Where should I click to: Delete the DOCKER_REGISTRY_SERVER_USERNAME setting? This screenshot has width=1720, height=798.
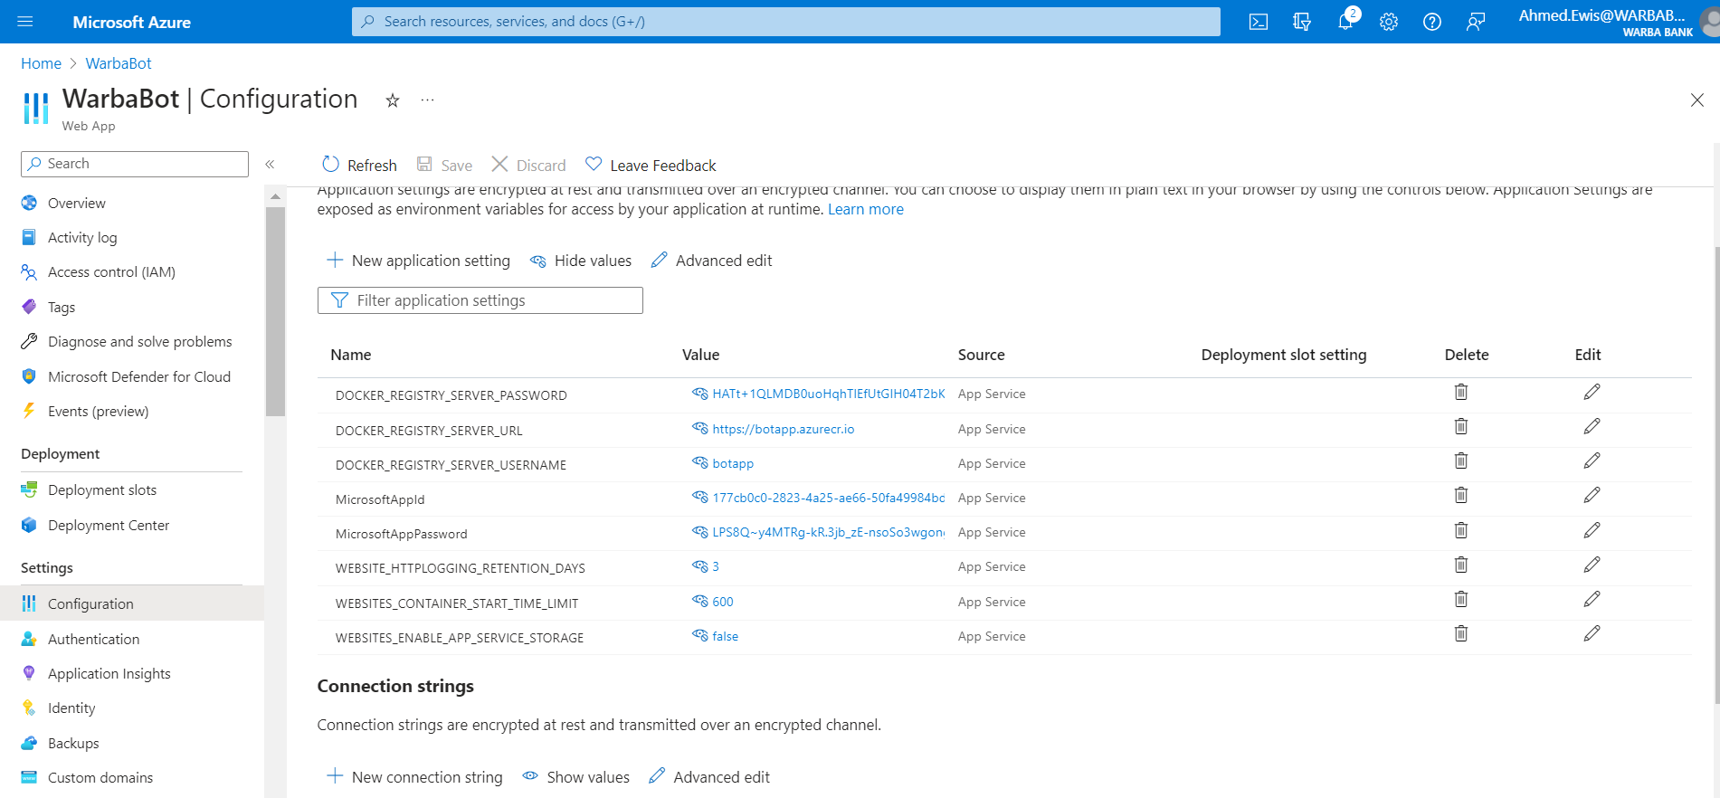click(x=1461, y=461)
